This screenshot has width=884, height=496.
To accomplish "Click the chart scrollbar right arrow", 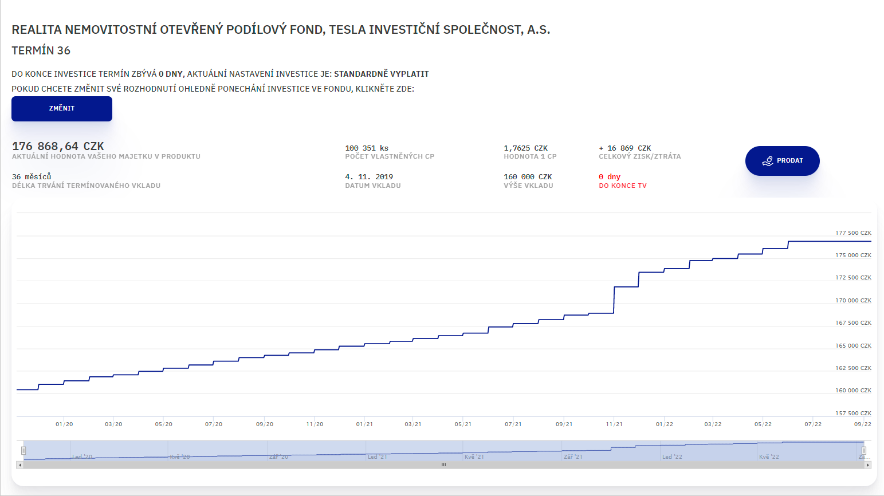I will 868,465.
